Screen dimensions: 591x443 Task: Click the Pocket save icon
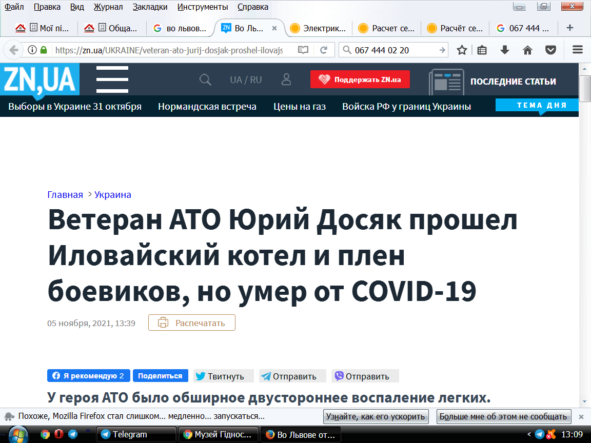550,50
